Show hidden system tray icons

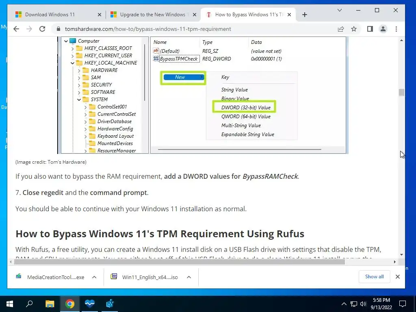[344, 304]
